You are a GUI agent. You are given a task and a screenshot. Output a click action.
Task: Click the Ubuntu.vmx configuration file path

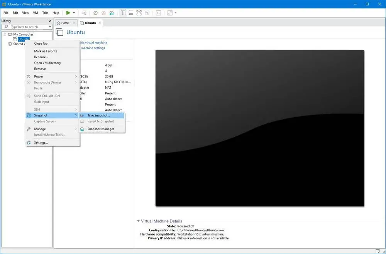201,230
